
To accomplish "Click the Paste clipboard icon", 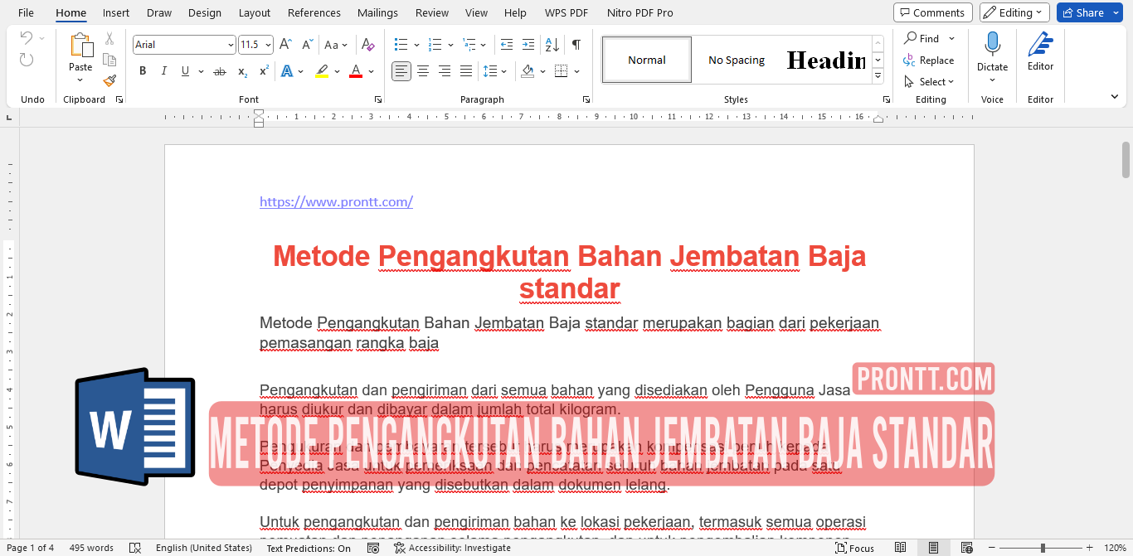I will (80, 46).
